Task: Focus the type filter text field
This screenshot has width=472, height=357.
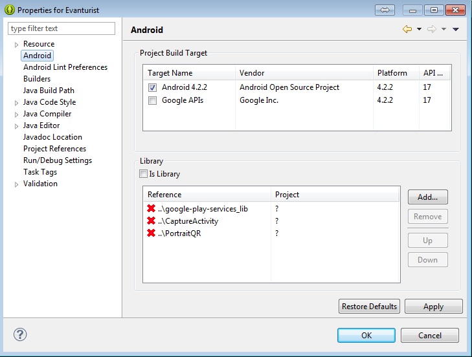Action: pyautogui.click(x=62, y=28)
